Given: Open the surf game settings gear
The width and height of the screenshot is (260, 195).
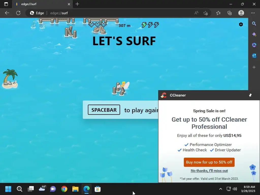Looking at the screenshot, I should coord(241,25).
